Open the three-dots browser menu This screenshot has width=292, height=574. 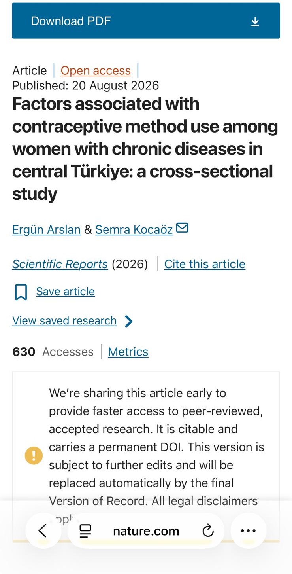tap(248, 530)
